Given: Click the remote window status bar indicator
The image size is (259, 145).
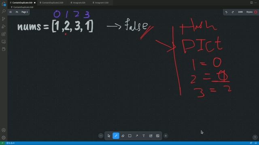Looking at the screenshot, I should point(2,143).
